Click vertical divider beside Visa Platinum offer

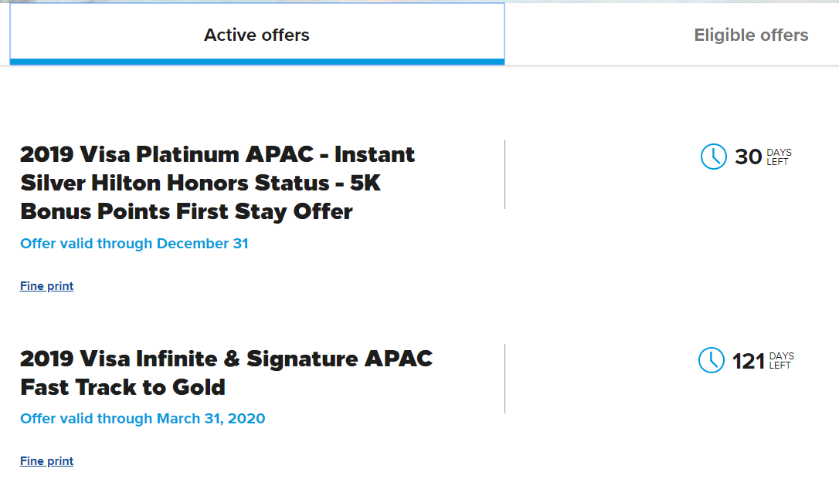click(504, 174)
